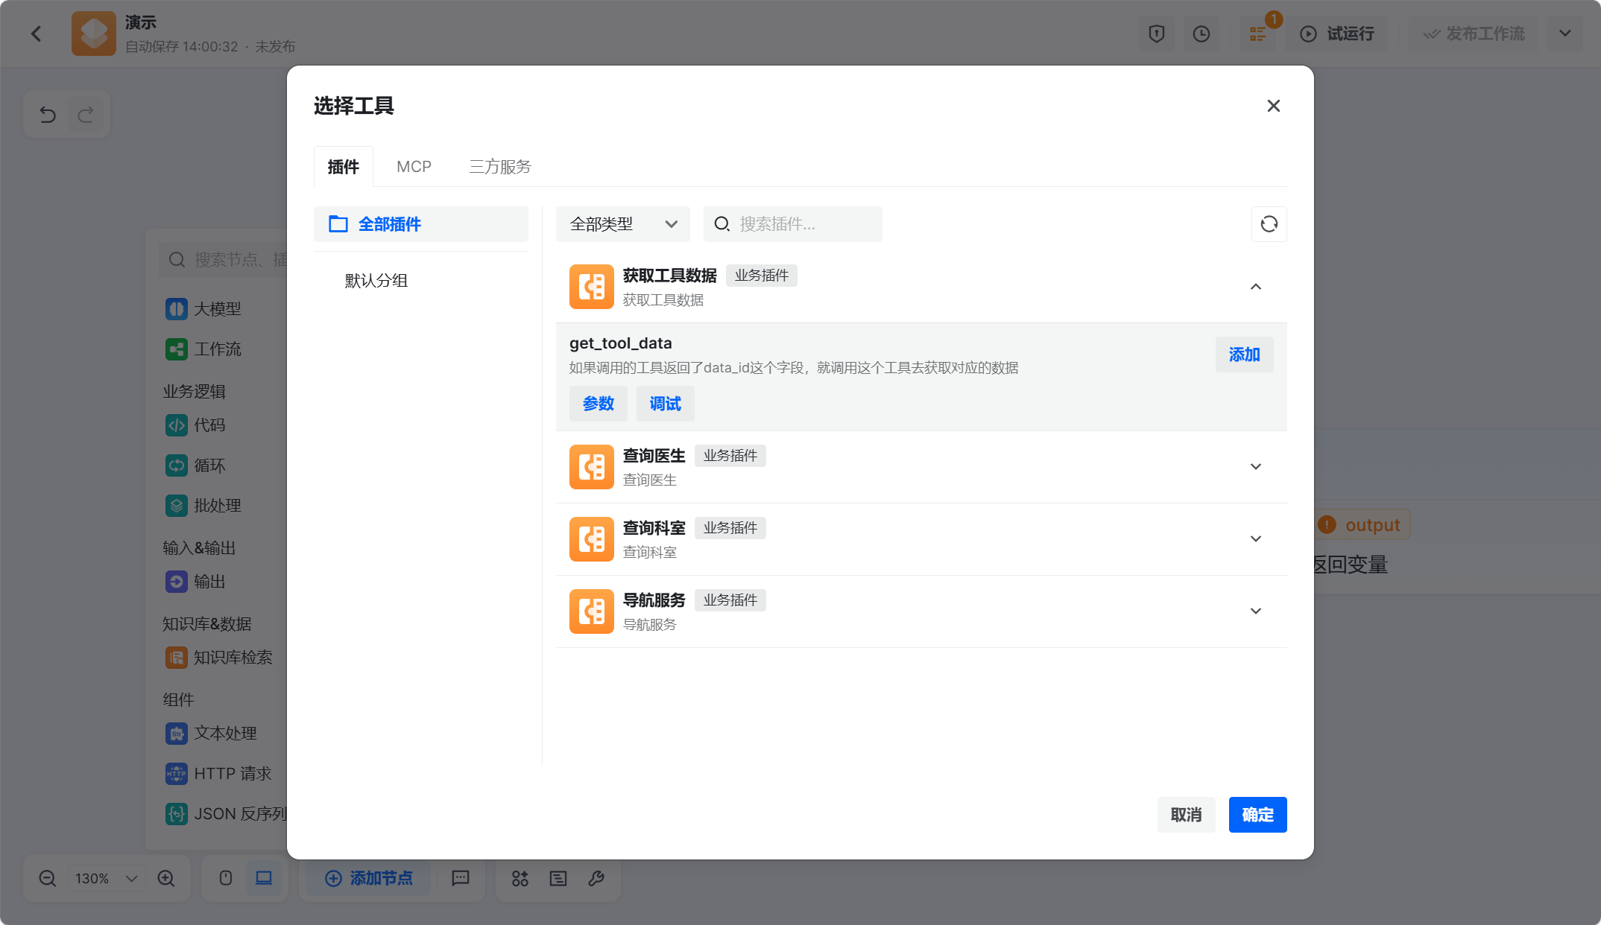1601x925 pixels.
Task: Select the 工作流 node
Action: [203, 349]
